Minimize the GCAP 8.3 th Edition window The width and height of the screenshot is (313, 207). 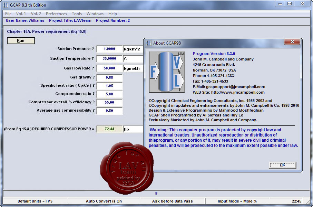coord(280,3)
